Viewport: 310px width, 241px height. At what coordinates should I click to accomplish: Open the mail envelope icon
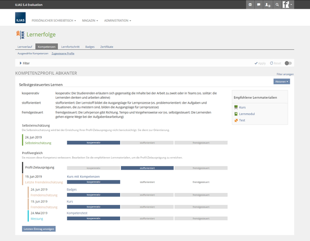(251, 5)
